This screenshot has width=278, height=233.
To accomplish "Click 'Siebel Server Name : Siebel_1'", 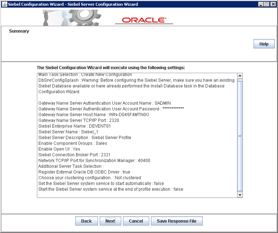I will 68,132.
